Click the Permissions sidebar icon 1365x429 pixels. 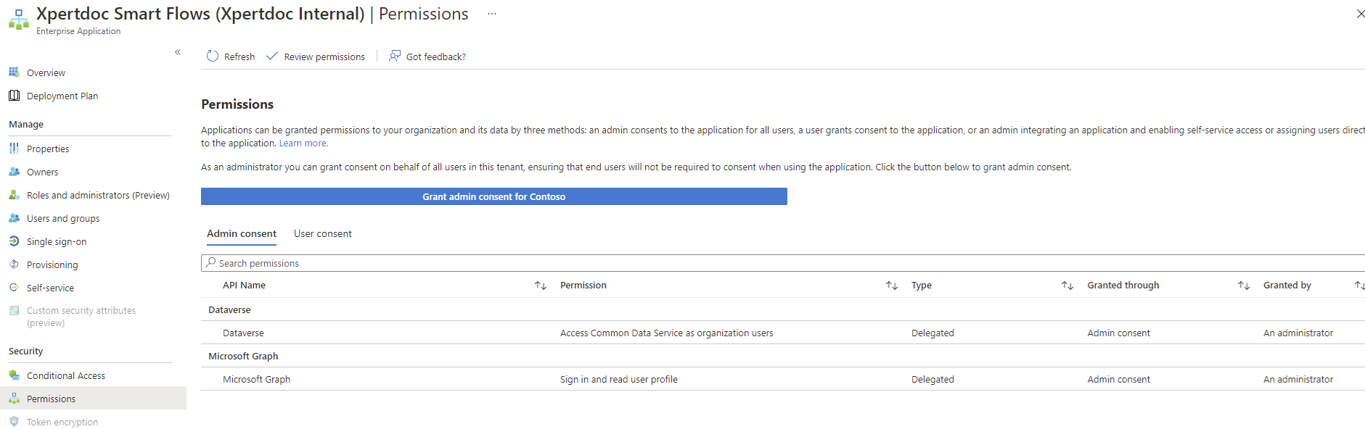pyautogui.click(x=14, y=398)
